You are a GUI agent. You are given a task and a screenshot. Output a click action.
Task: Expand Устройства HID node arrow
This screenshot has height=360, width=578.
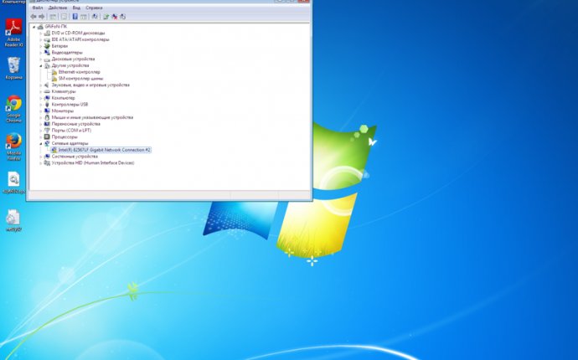(40, 163)
